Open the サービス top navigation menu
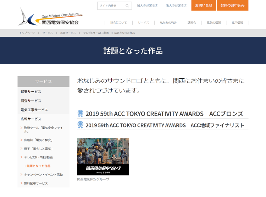 point(143,23)
